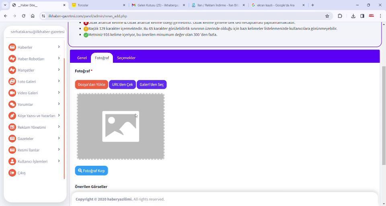This screenshot has height=206, width=386.
Task: Click the Reklam Yönetimi ad icon
Action: [12, 128]
